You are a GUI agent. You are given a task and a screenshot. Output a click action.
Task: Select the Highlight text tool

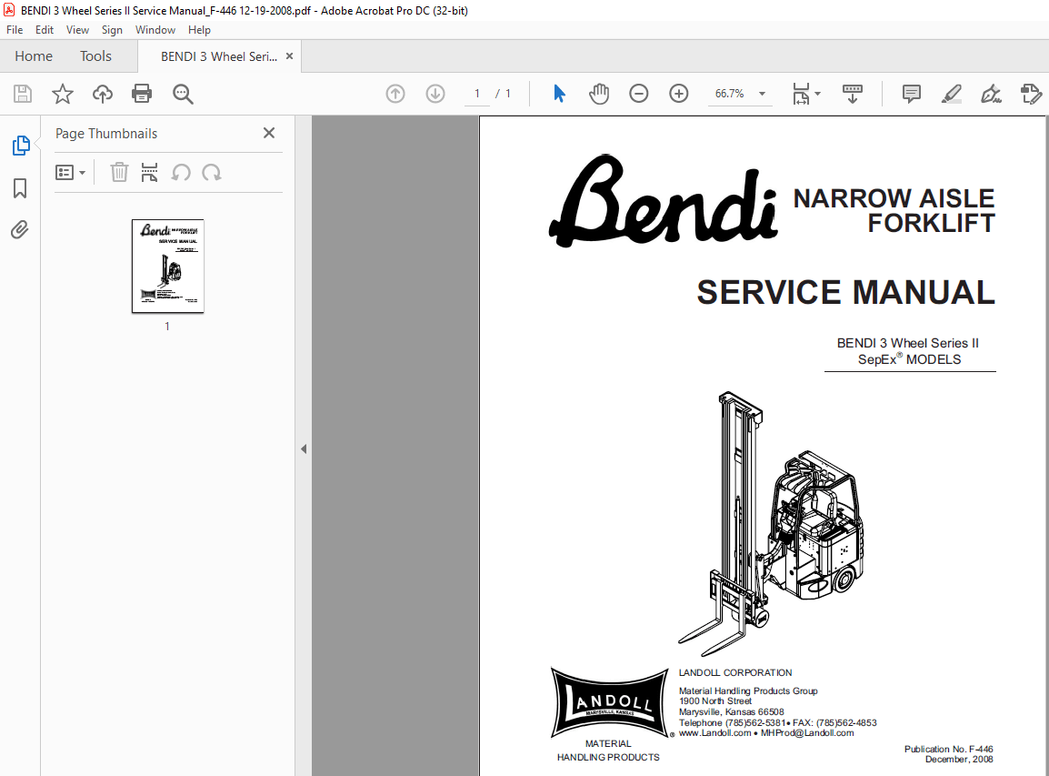[951, 93]
